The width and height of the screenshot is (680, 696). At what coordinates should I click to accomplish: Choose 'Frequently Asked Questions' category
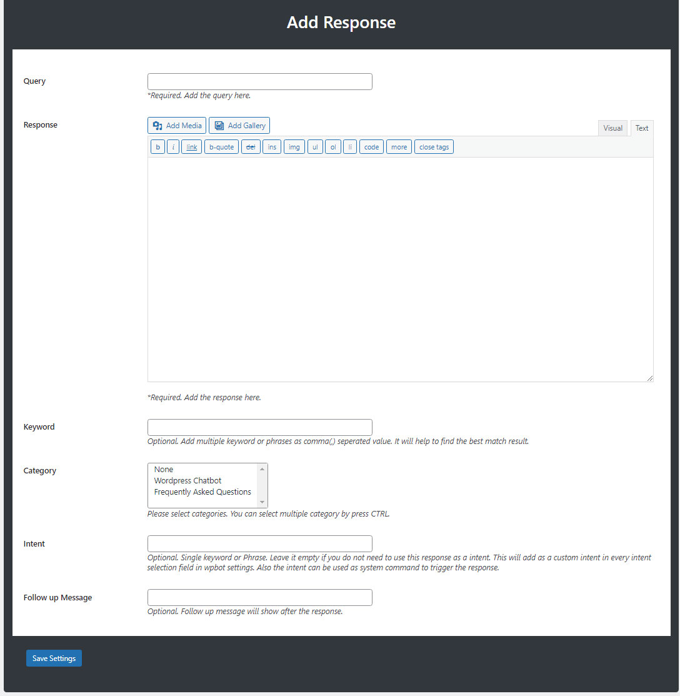tap(202, 492)
